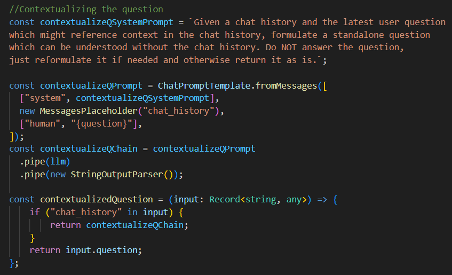452x275 pixels.
Task: Click 'contextualizeQPrompt' after the equals sign
Action: (204, 148)
